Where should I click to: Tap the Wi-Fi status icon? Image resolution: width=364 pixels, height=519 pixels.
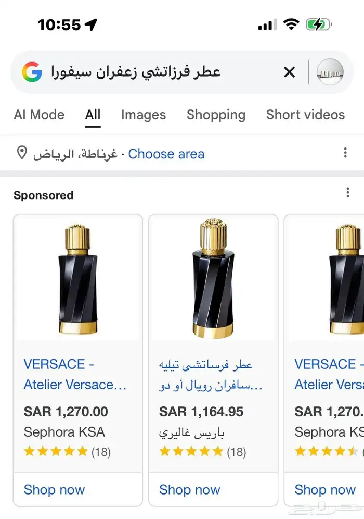coord(291,24)
